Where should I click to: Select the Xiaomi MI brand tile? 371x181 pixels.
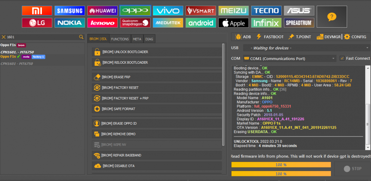point(37,11)
